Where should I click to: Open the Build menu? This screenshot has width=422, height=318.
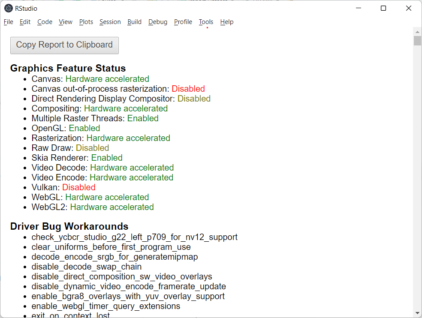click(x=134, y=22)
